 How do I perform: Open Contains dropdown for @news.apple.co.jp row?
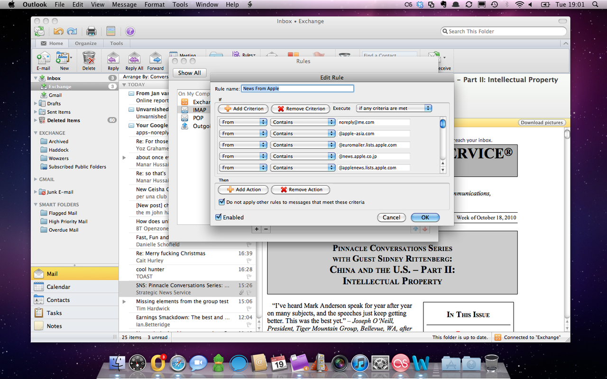(303, 156)
